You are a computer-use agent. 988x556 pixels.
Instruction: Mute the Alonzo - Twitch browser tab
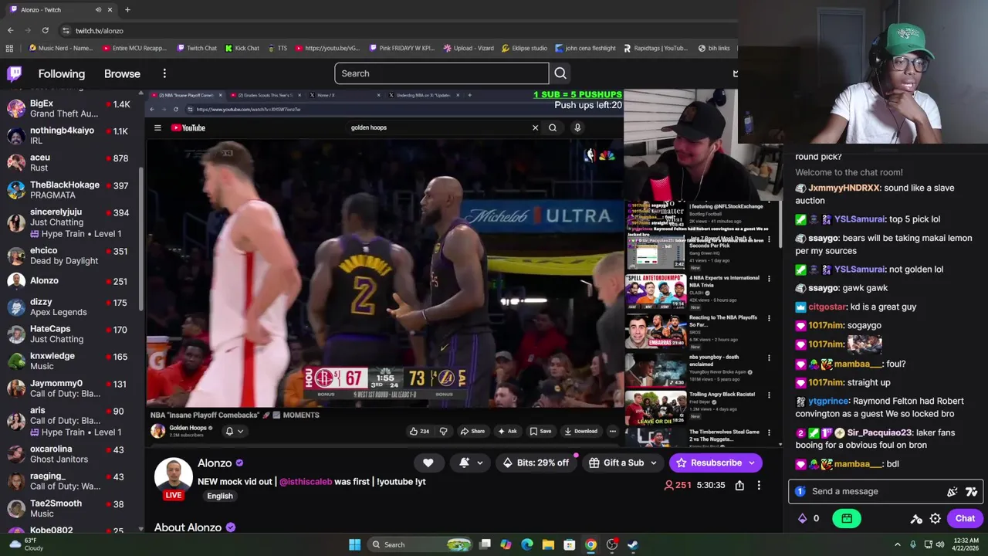[98, 10]
